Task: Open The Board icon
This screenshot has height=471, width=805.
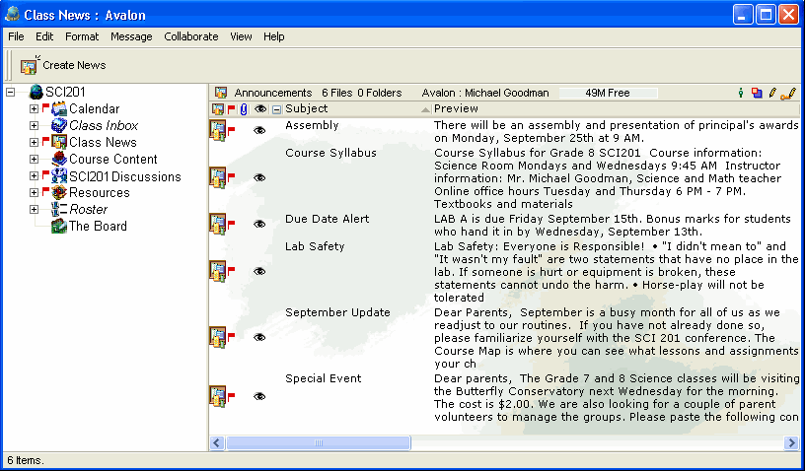Action: [x=59, y=227]
